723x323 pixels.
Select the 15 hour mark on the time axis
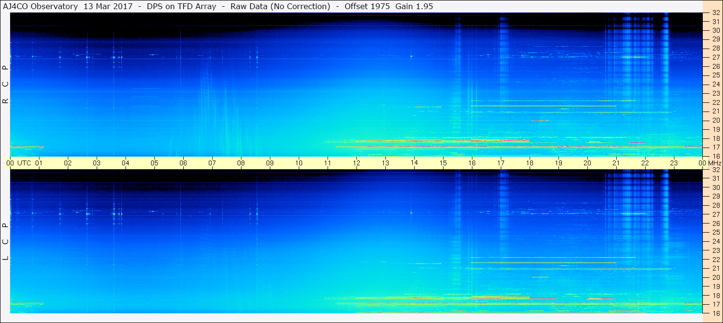[x=443, y=163]
